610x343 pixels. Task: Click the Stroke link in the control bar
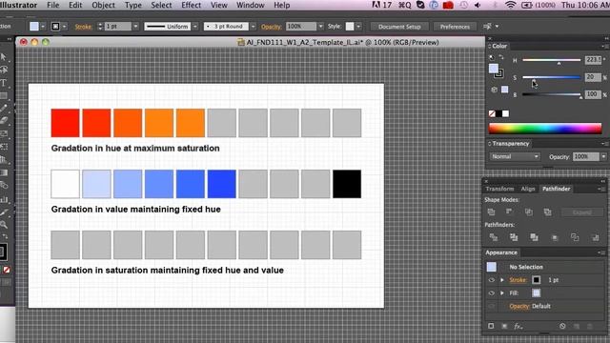point(83,27)
